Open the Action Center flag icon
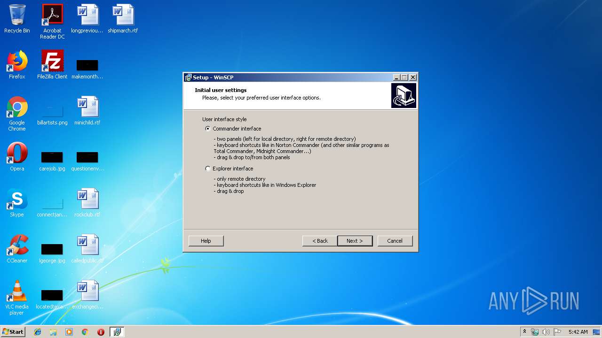 (x=557, y=332)
